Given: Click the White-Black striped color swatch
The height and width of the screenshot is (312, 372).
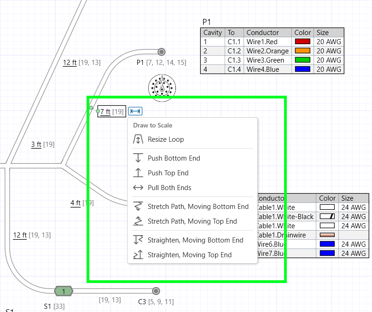Looking at the screenshot, I should click(x=327, y=216).
